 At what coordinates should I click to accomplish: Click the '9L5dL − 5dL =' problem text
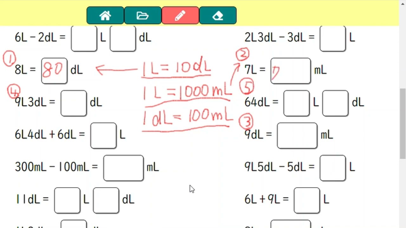[279, 167]
